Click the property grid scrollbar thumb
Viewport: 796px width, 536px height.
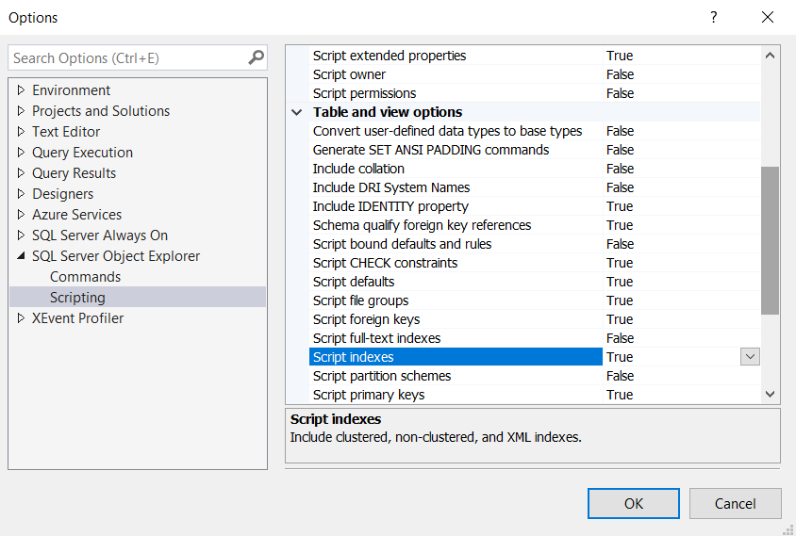[x=771, y=240]
